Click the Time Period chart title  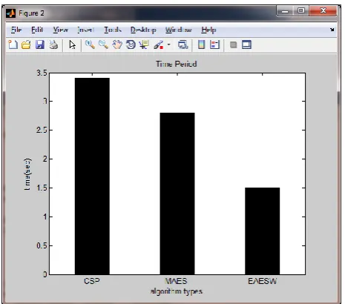coord(177,64)
